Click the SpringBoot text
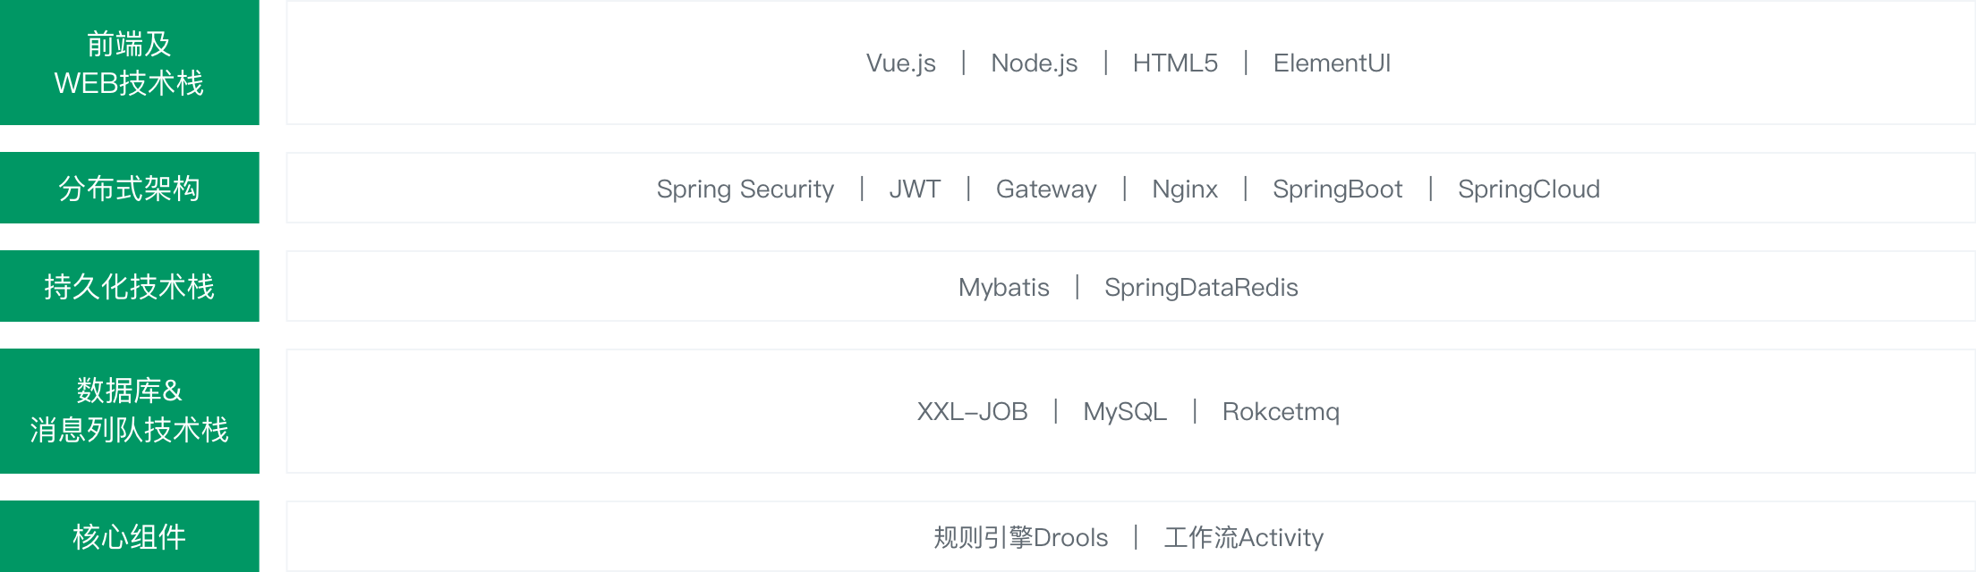 [x=1337, y=189]
